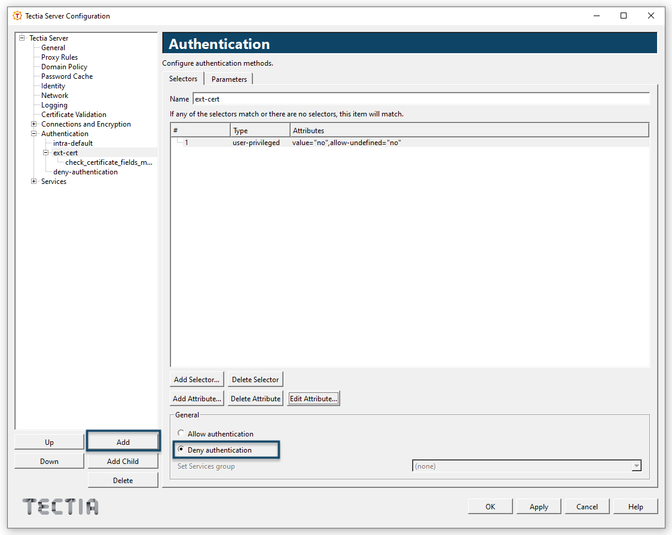Click the Add button under tree
This screenshot has height=535, width=672.
click(x=123, y=442)
